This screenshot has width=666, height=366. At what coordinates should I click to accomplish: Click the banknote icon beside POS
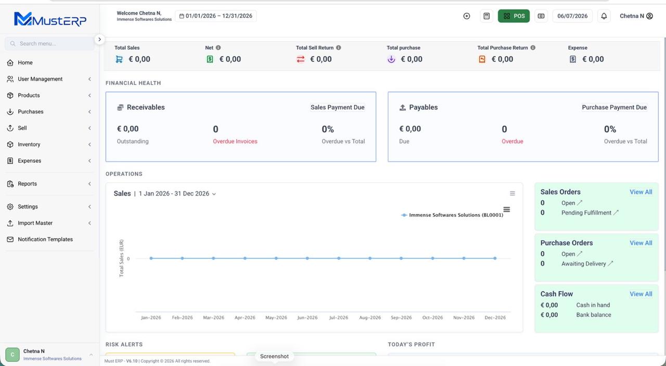[x=541, y=16]
